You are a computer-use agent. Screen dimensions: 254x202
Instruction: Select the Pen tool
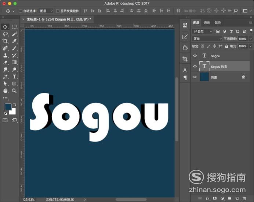(5, 77)
